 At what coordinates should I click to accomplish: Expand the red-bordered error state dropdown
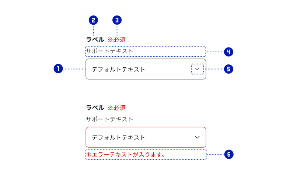tap(146, 137)
